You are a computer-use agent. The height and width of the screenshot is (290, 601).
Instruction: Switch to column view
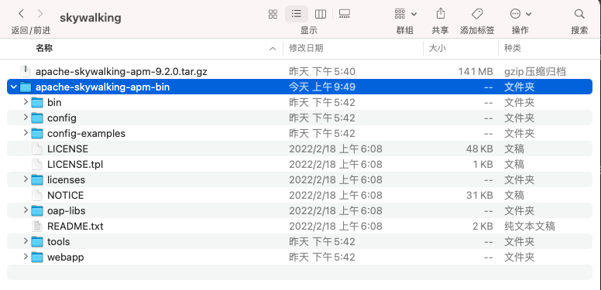(x=320, y=14)
